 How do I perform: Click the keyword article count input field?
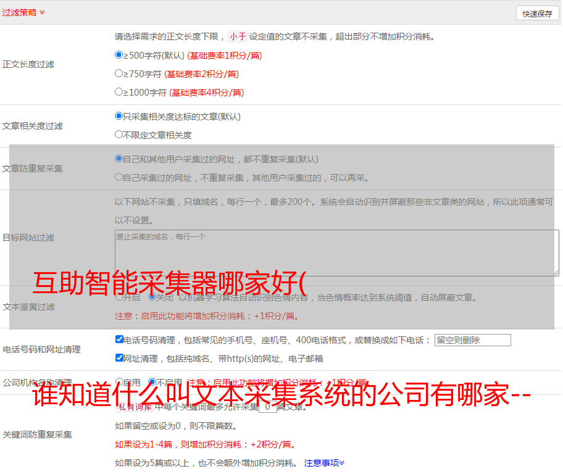pos(267,407)
